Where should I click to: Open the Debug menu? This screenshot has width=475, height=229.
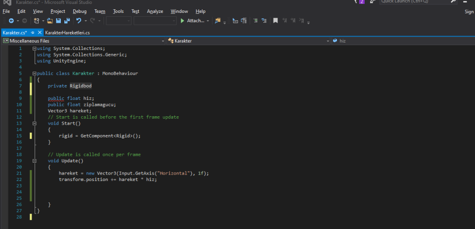79,11
